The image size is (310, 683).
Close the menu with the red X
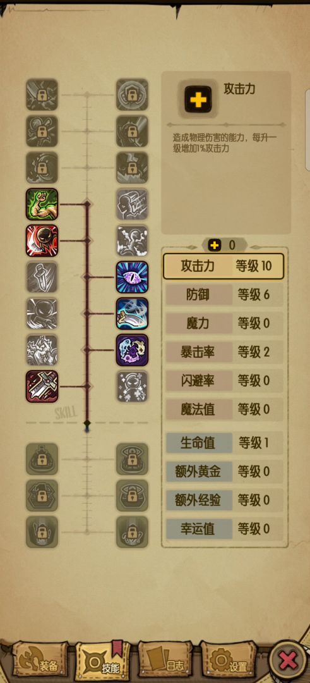(289, 661)
